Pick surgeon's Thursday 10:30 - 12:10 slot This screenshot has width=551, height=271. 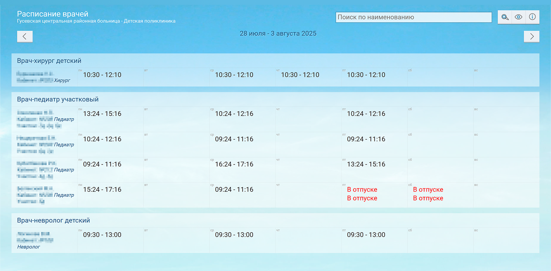coord(300,75)
